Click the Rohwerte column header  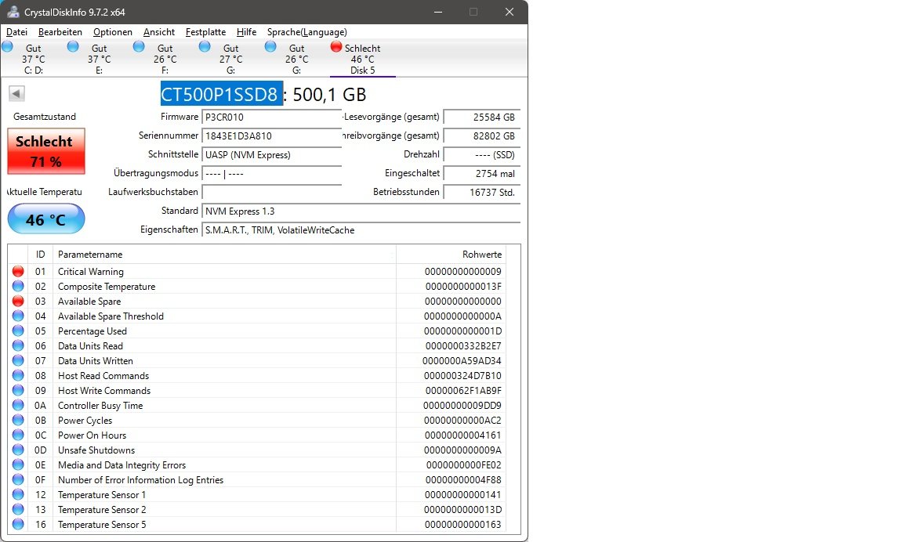(451, 255)
